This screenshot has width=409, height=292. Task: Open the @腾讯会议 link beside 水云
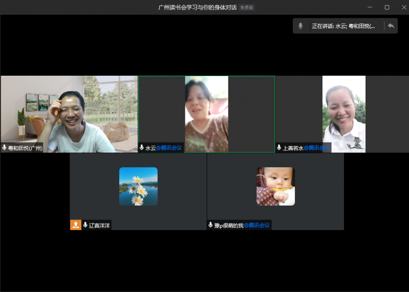[x=169, y=148]
